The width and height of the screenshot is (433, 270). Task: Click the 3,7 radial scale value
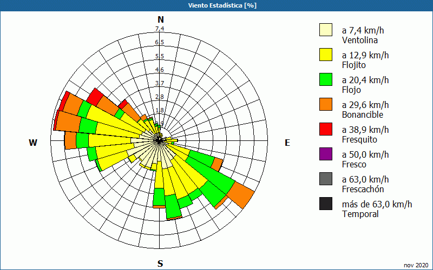point(160,83)
